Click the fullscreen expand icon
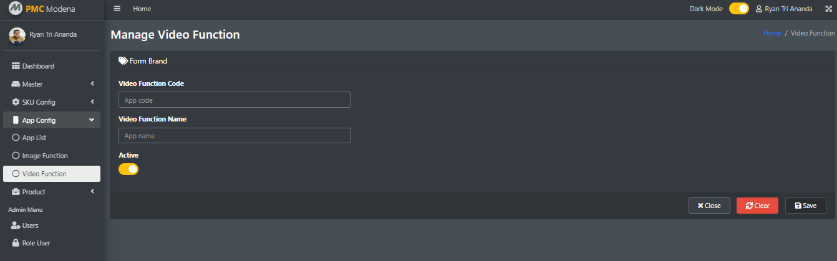The height and width of the screenshot is (261, 837). click(828, 9)
